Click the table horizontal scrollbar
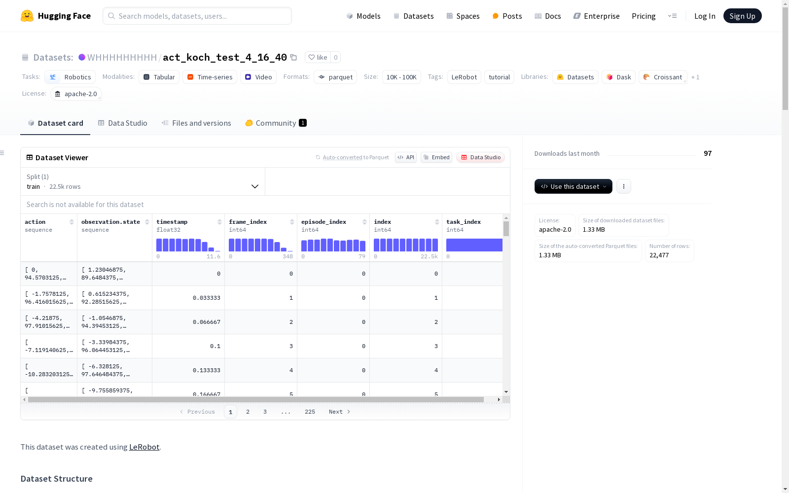789x493 pixels. tap(256, 399)
